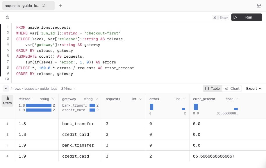Run the query with the Run button
This screenshot has width=266, height=168.
point(247,17)
